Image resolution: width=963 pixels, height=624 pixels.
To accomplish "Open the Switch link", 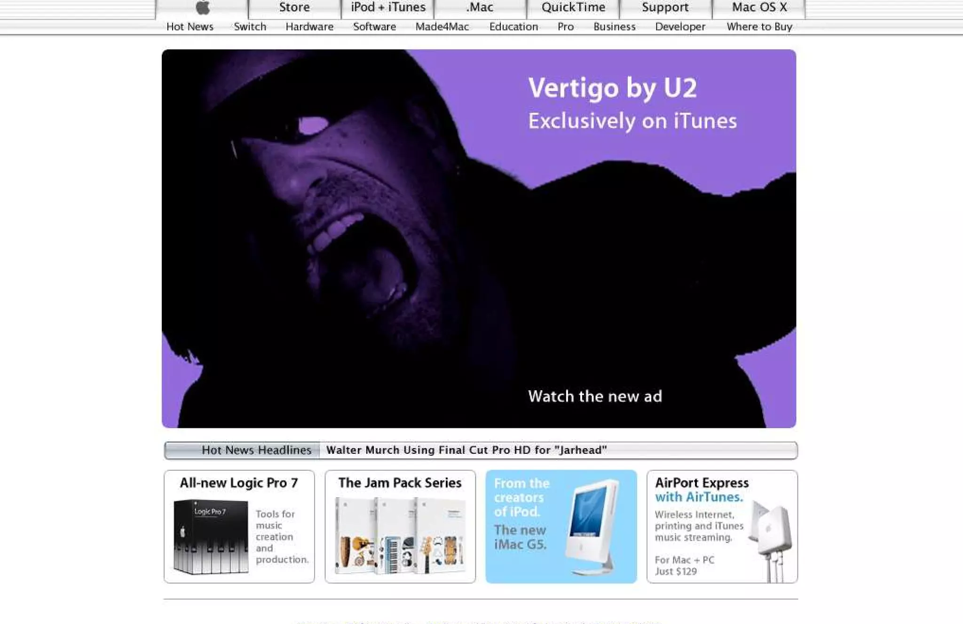I will pyautogui.click(x=250, y=27).
